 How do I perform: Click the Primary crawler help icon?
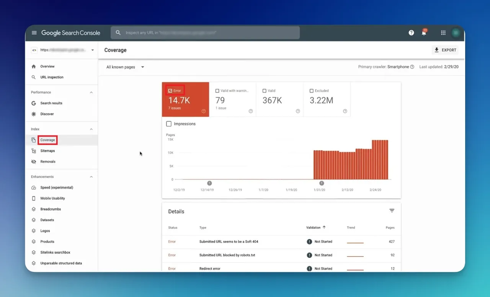click(x=412, y=67)
